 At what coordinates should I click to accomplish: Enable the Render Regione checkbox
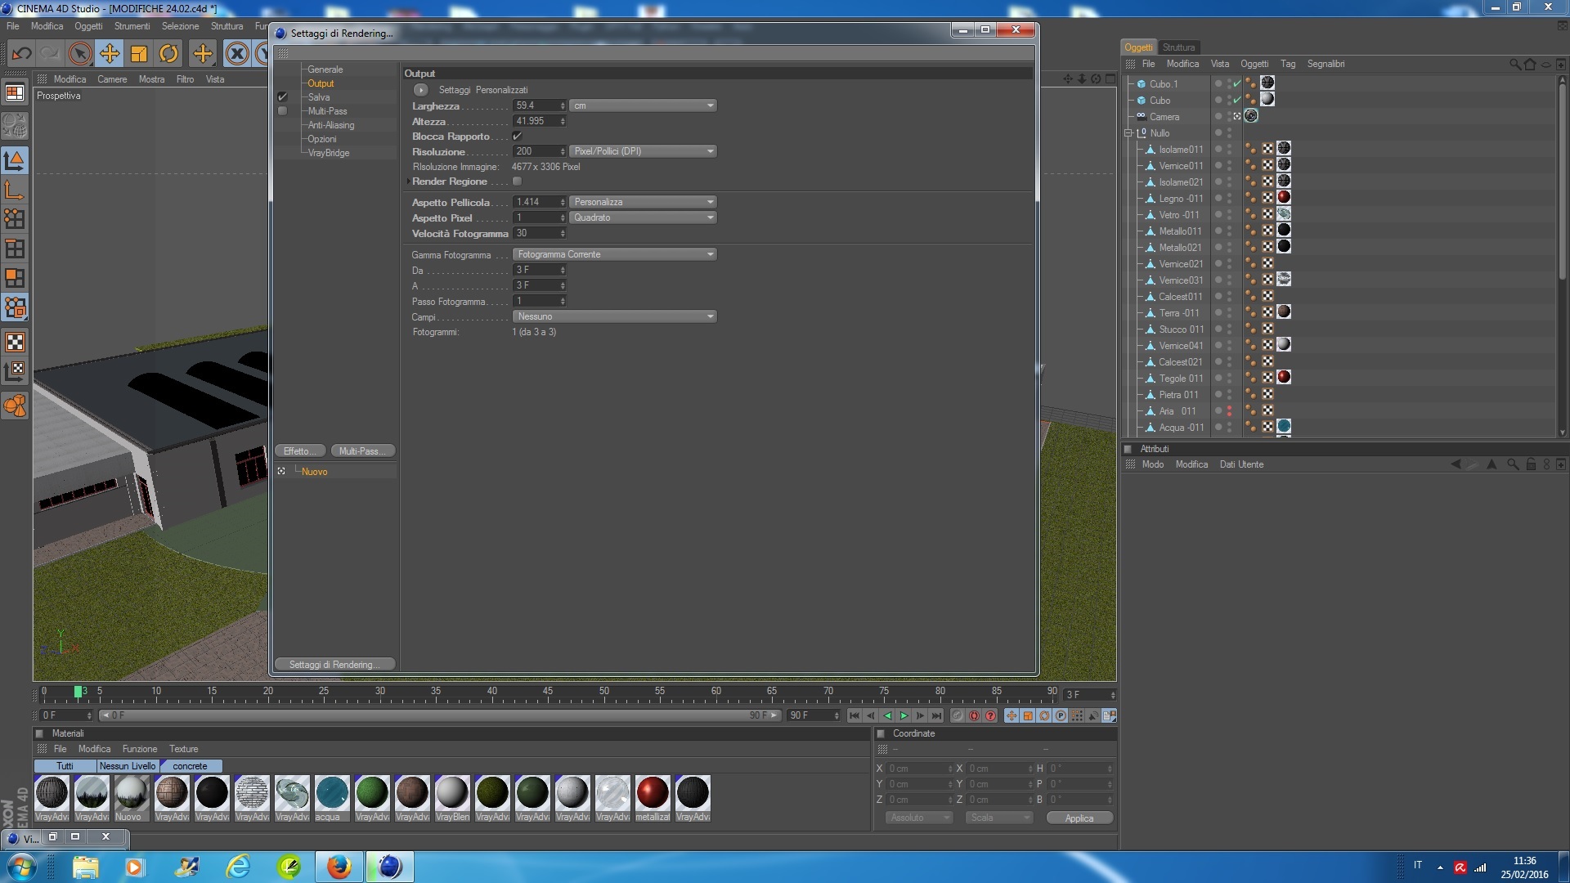click(517, 182)
